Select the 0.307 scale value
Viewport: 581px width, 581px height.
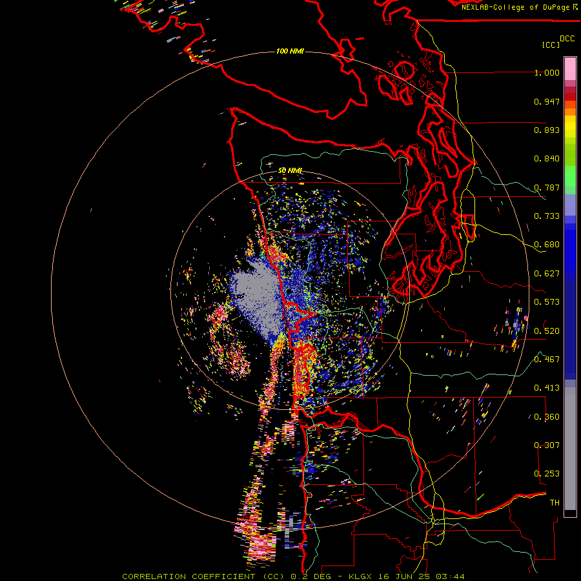547,445
